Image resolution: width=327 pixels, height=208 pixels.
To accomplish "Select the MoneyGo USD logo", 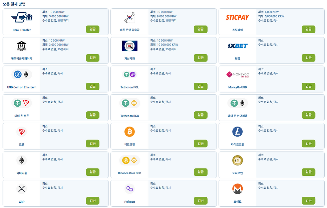I will click(238, 74).
